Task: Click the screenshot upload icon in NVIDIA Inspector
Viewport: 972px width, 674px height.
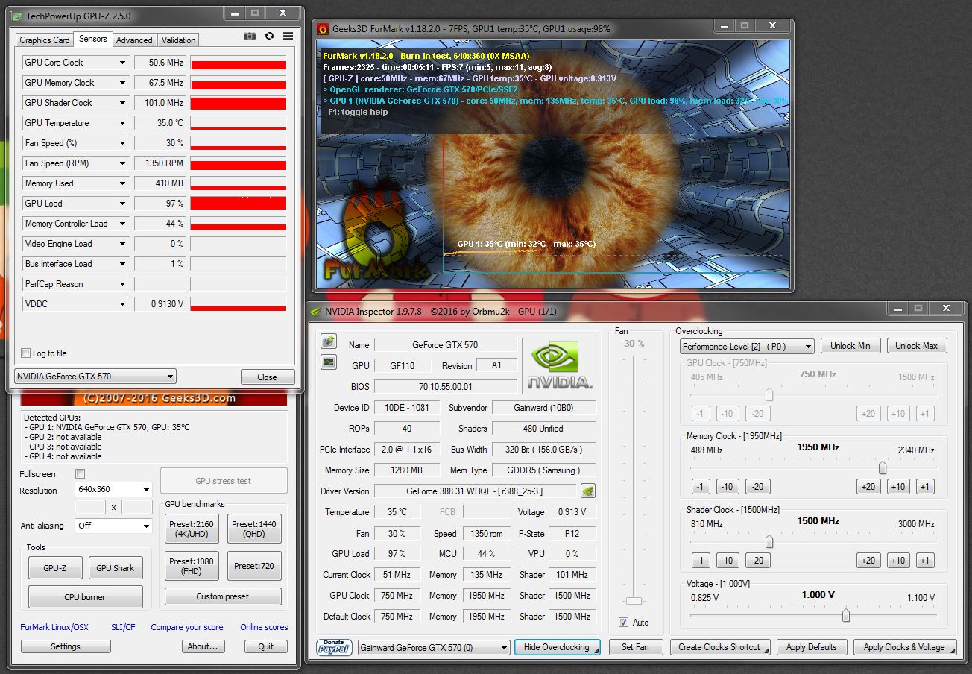Action: (328, 341)
